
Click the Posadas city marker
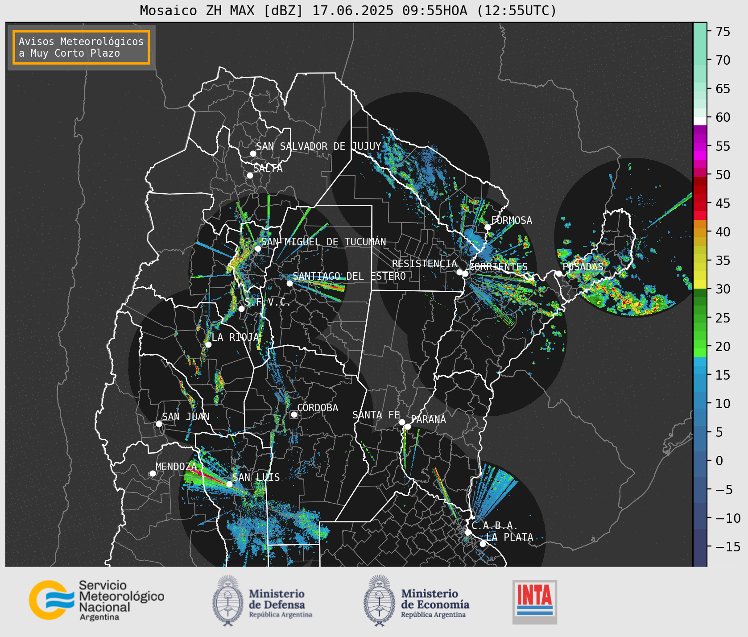click(x=559, y=273)
